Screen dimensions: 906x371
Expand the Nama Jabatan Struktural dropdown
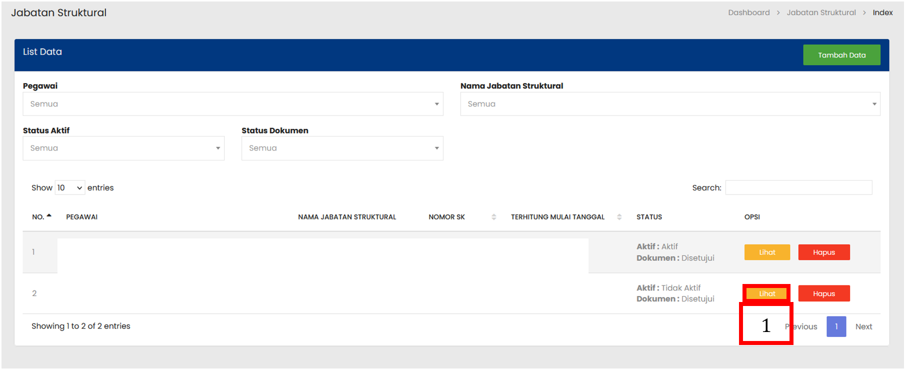click(x=669, y=104)
